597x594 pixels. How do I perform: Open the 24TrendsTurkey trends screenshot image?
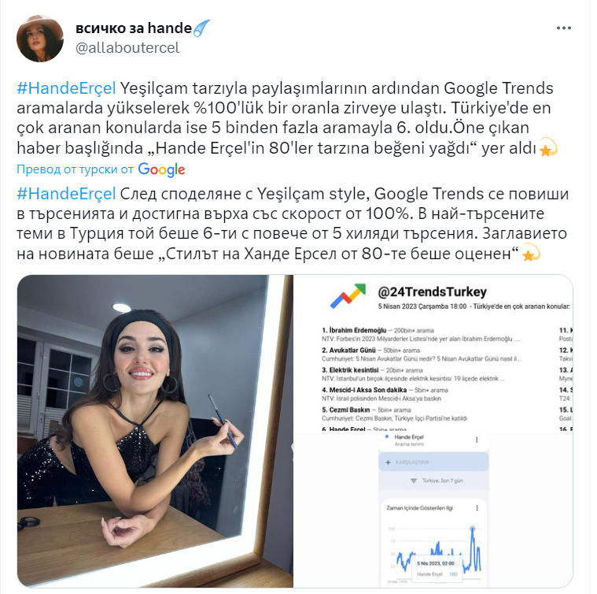tap(433, 431)
